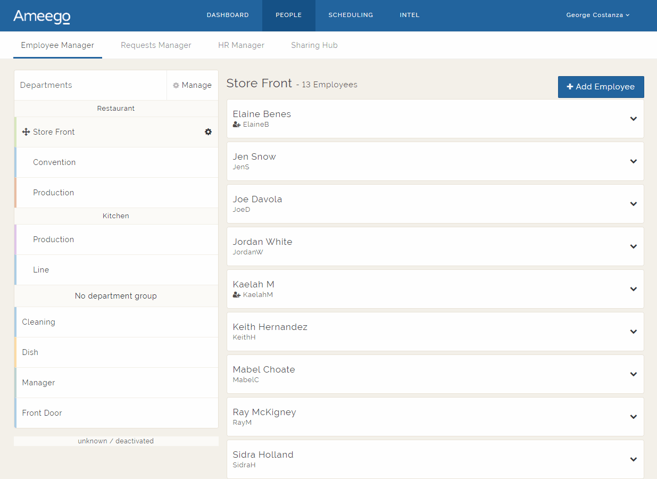Click the gear icon next to Manage
The image size is (657, 479).
176,86
